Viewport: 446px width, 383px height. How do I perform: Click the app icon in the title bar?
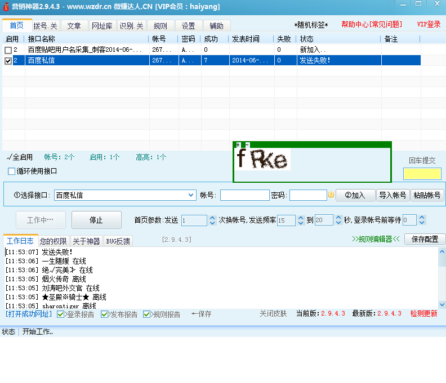point(6,6)
